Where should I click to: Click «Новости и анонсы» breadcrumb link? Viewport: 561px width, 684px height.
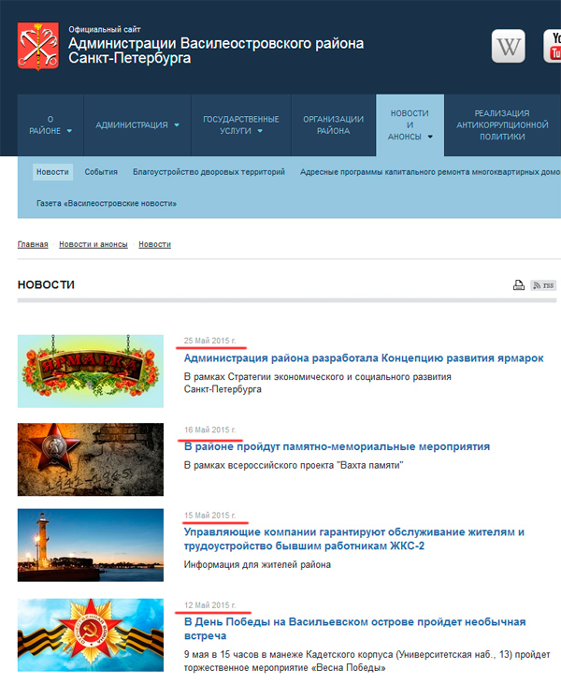point(93,244)
